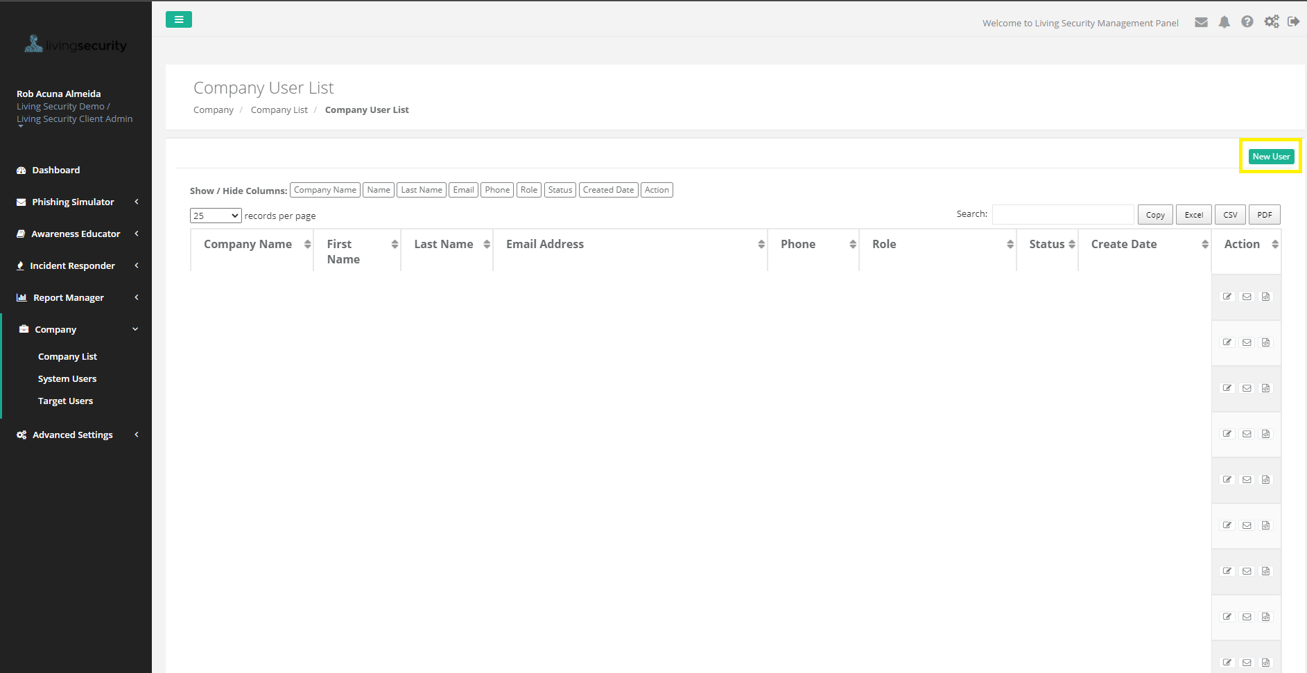Screen dimensions: 1307x673
Task: Sort by Company Name column arrows
Action: (x=307, y=244)
